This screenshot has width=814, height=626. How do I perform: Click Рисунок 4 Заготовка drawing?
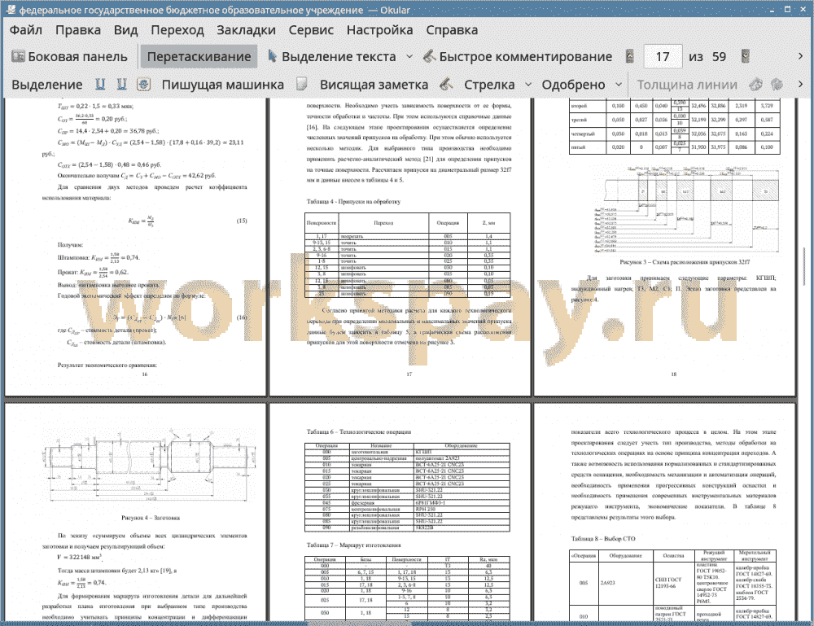151,466
